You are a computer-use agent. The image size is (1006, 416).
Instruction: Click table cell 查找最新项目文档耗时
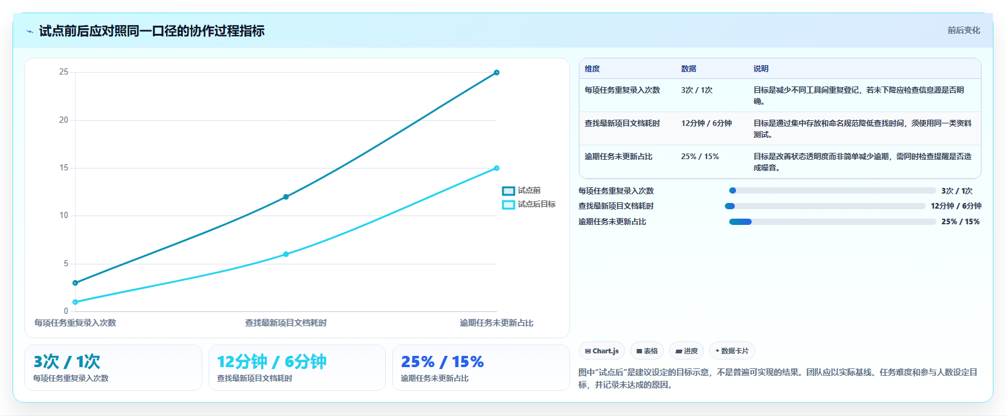click(x=622, y=123)
